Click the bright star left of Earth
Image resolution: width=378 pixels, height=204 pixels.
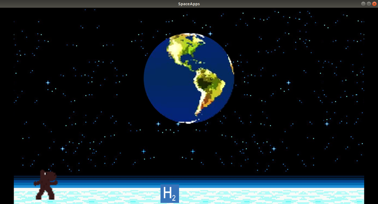pos(48,82)
